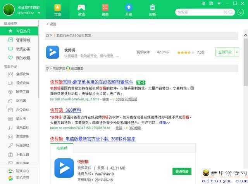This screenshot has height=184, width=248.
Task: Open the 快剪辑官网 search result link
Action: coord(91,82)
